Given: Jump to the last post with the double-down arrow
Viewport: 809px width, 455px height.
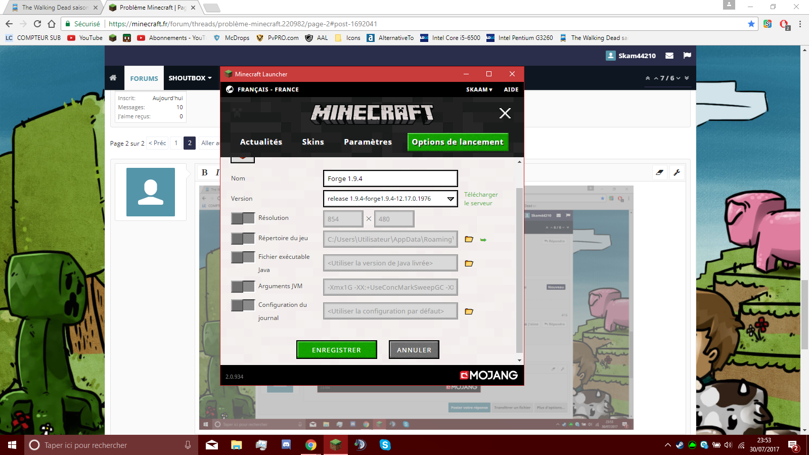Looking at the screenshot, I should (x=687, y=78).
